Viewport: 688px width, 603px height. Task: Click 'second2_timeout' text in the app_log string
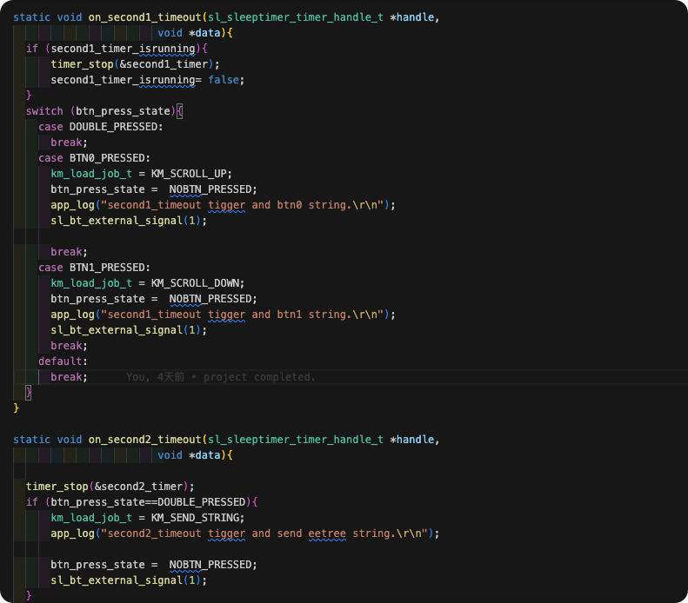coord(154,533)
